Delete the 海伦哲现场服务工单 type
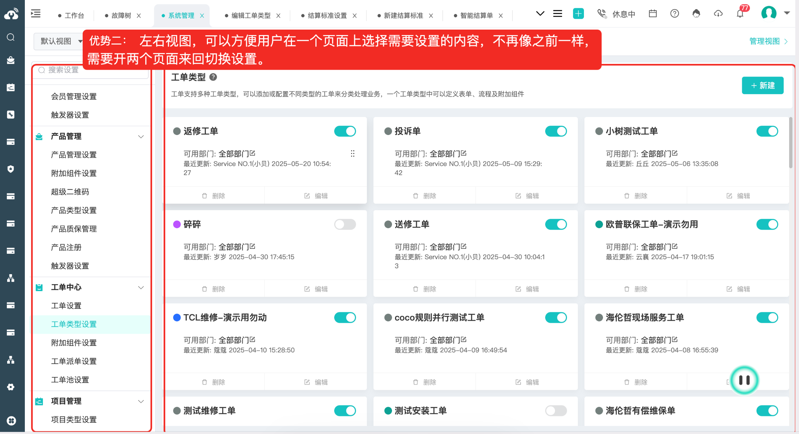This screenshot has width=799, height=434. 636,382
